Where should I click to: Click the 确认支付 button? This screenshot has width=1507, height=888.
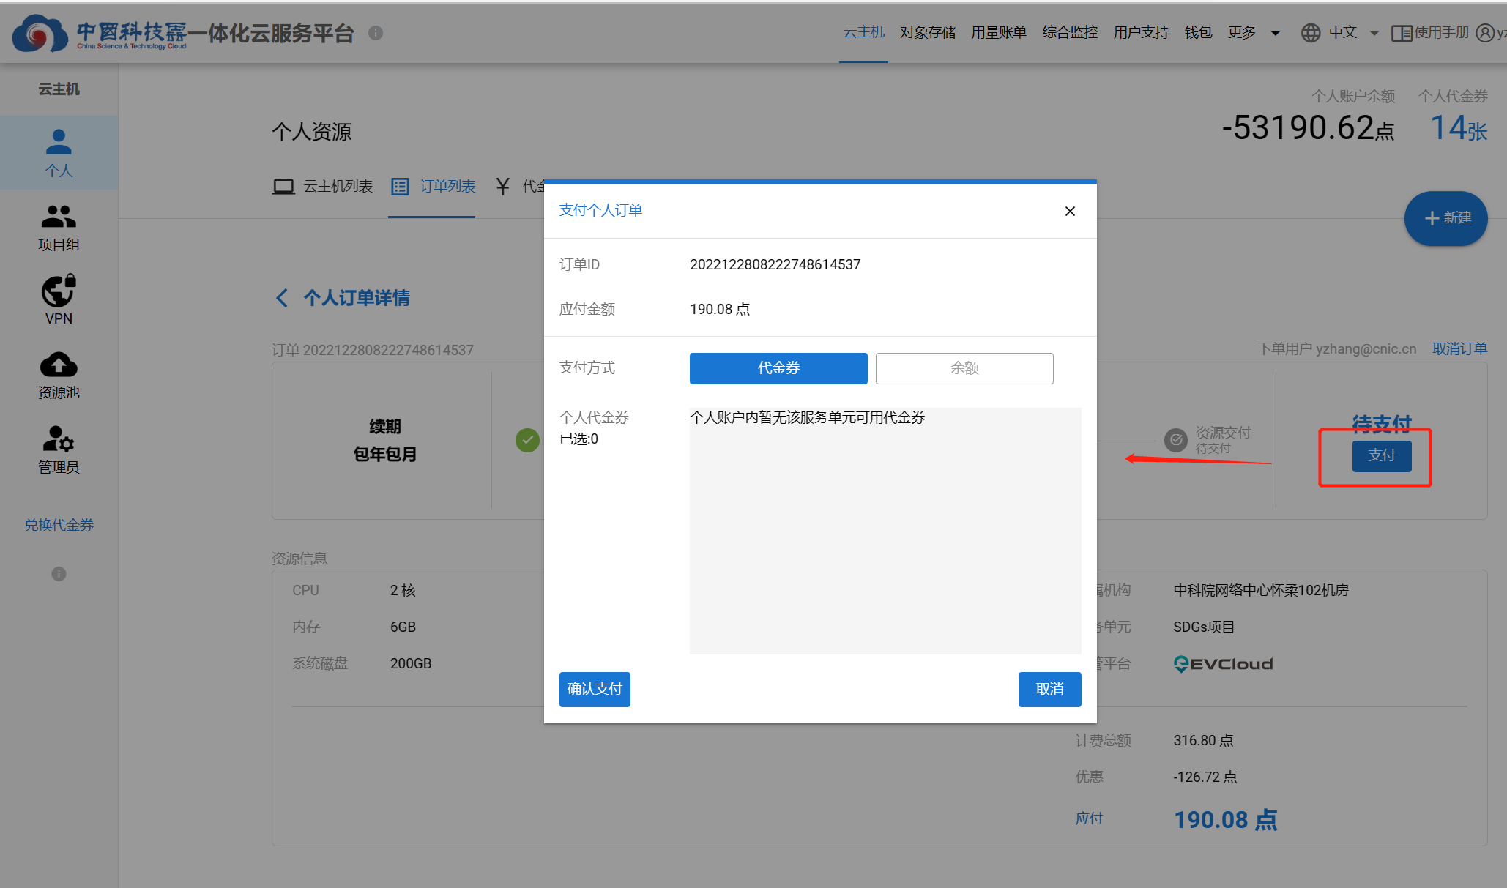[595, 689]
